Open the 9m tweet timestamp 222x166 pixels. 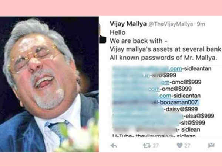[201, 24]
